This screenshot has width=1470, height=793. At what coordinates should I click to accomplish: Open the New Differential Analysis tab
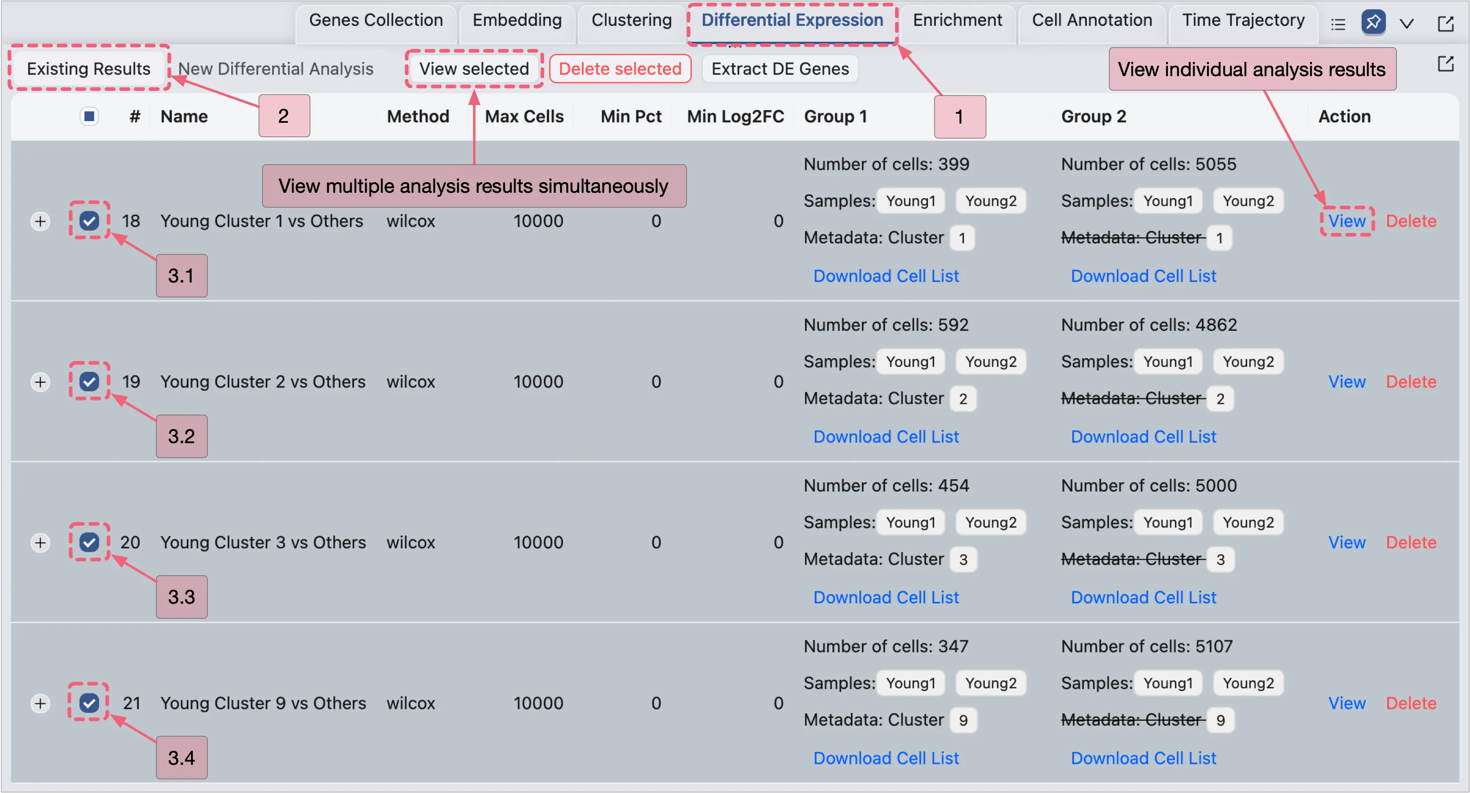click(276, 69)
